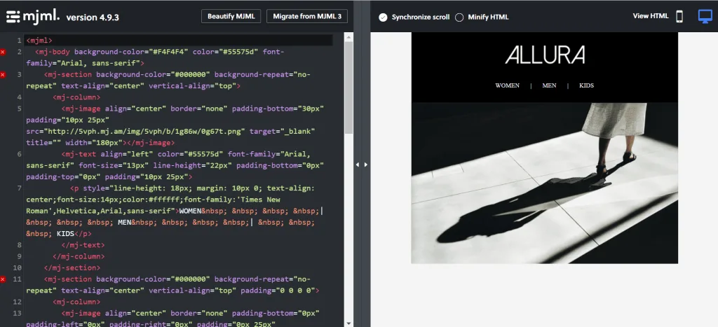Click the <mjml> opening tag
Screen dimensions: 718x327
39,41
